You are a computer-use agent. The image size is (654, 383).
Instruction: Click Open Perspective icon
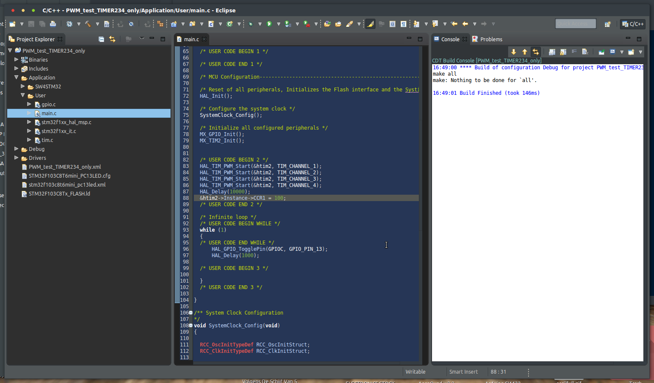[x=608, y=24]
